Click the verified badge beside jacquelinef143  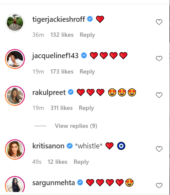click(84, 56)
